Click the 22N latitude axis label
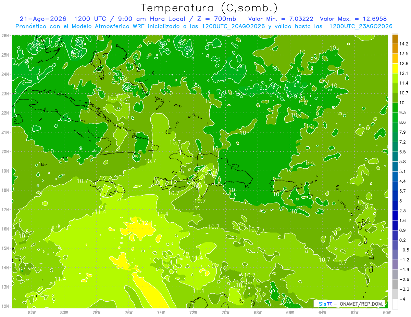 [x=5, y=113]
